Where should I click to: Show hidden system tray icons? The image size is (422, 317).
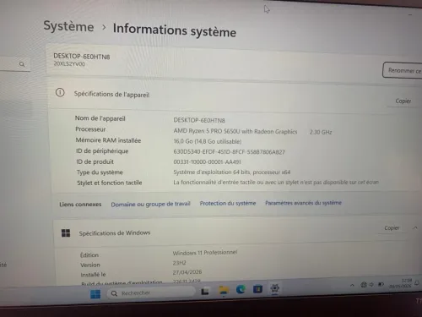(352, 285)
